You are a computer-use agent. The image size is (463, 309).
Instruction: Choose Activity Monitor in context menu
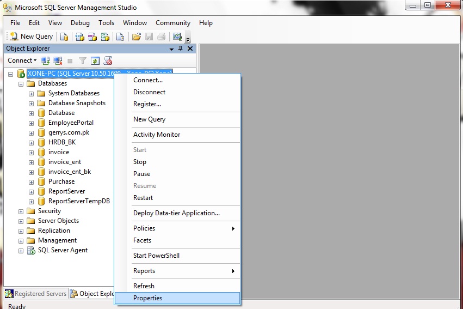[177, 135]
